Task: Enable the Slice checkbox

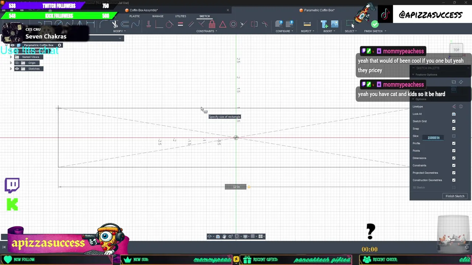Action: click(454, 136)
